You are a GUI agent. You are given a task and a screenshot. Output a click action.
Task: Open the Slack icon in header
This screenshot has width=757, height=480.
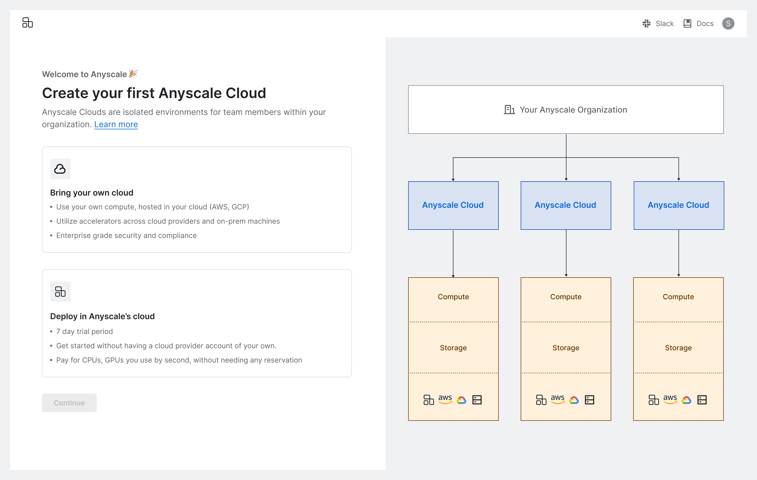[x=646, y=23]
